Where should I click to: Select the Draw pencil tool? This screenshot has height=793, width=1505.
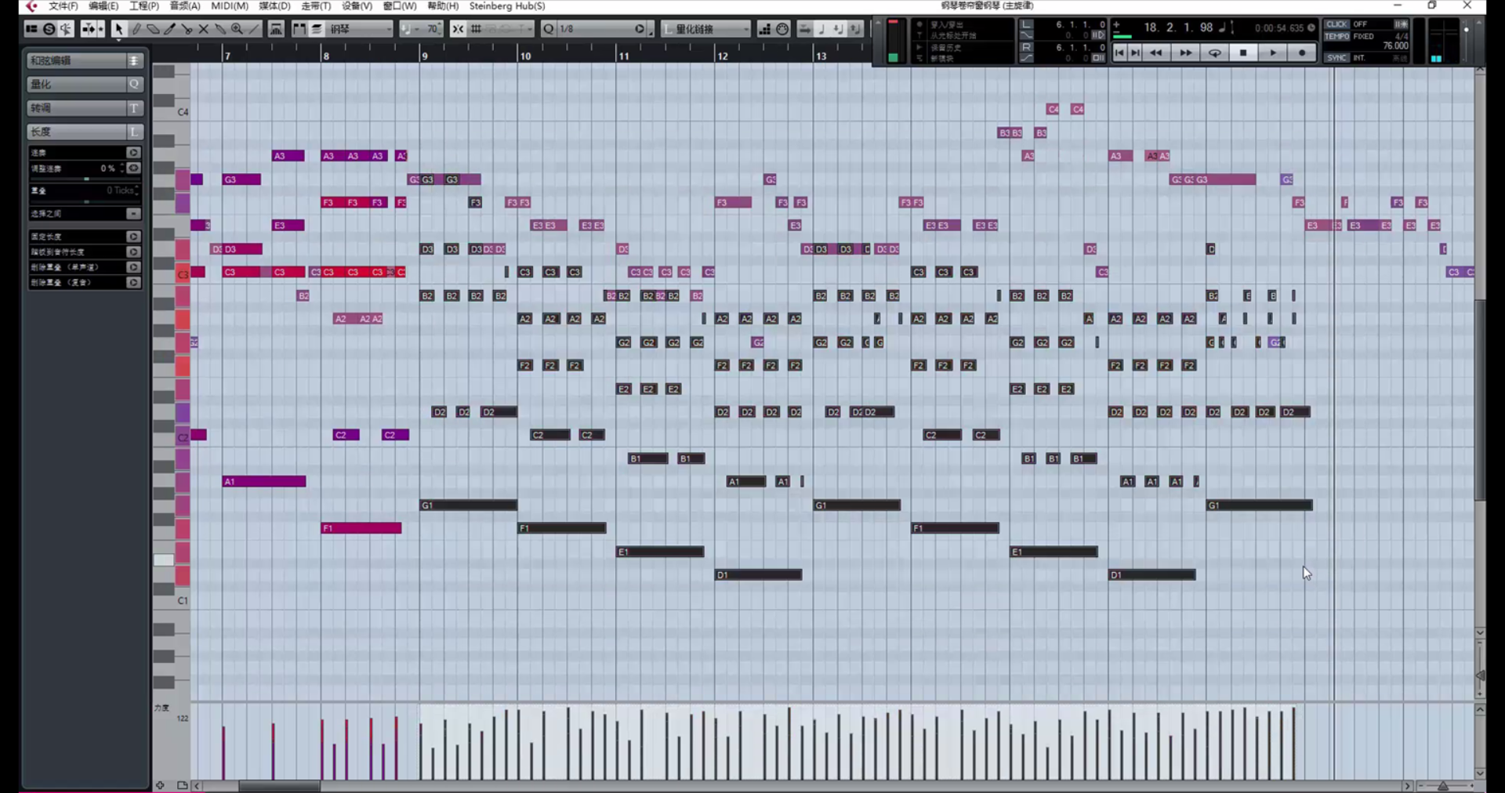[136, 29]
